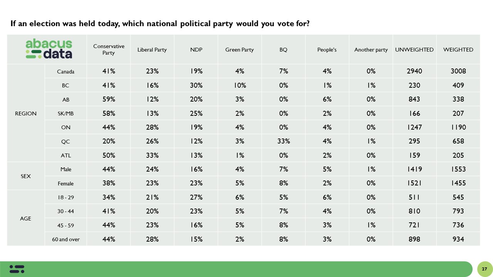Click the footer Abacus logo mark
The height and width of the screenshot is (277, 493).
(x=17, y=269)
